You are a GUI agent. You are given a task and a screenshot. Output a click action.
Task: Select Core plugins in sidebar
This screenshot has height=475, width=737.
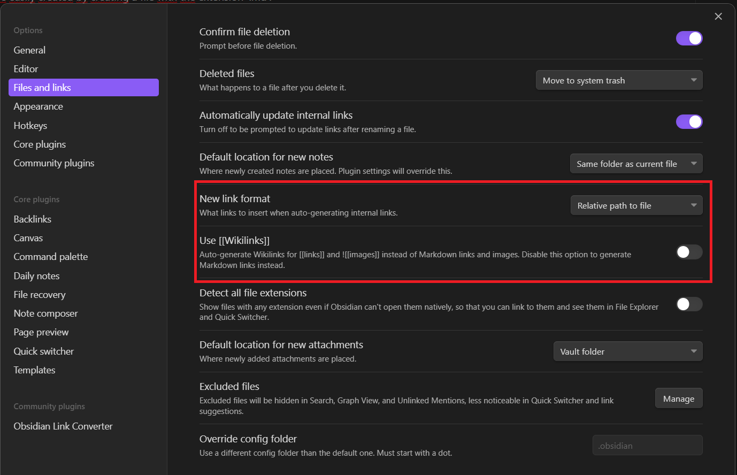[40, 144]
